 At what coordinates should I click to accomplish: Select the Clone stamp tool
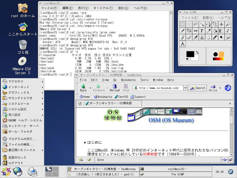pyautogui.click(x=202, y=37)
